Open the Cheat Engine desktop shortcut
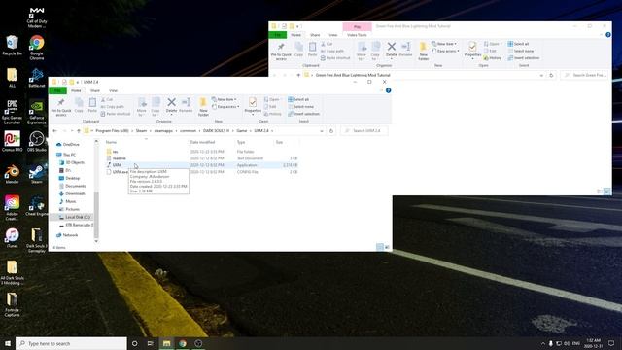The image size is (622, 350). click(37, 206)
